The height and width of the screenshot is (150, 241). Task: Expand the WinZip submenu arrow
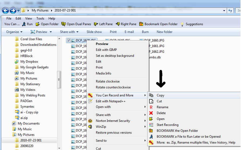click(x=145, y=126)
